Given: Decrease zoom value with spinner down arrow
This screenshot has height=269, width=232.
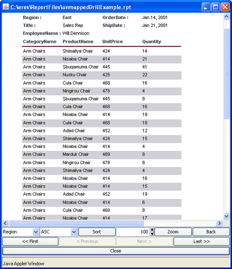Looking at the screenshot, I should coord(152,234).
